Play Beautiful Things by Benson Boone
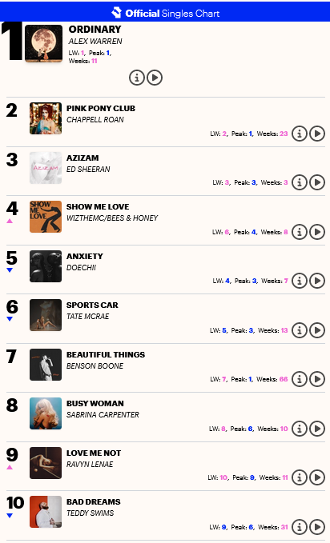 (x=317, y=379)
